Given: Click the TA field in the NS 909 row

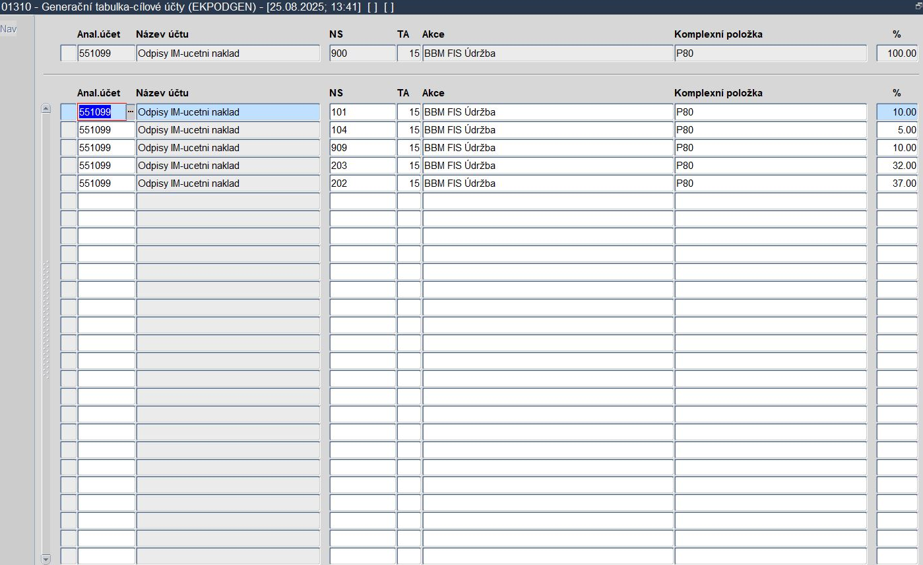Looking at the screenshot, I should point(409,148).
